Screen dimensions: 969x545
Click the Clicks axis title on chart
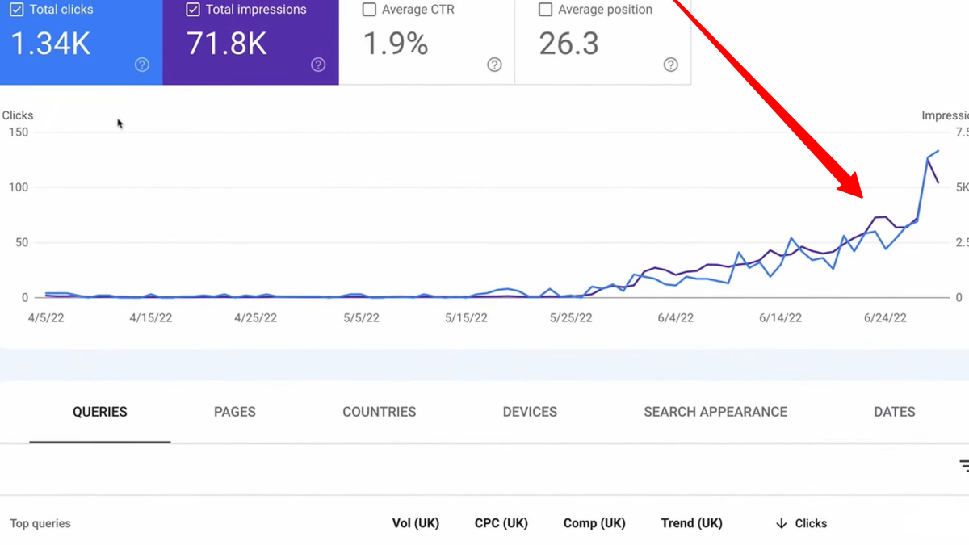click(x=18, y=115)
